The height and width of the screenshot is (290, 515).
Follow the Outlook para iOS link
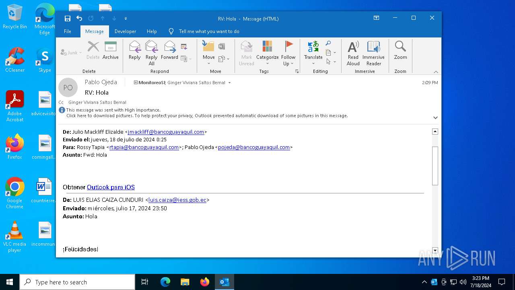[x=111, y=187]
